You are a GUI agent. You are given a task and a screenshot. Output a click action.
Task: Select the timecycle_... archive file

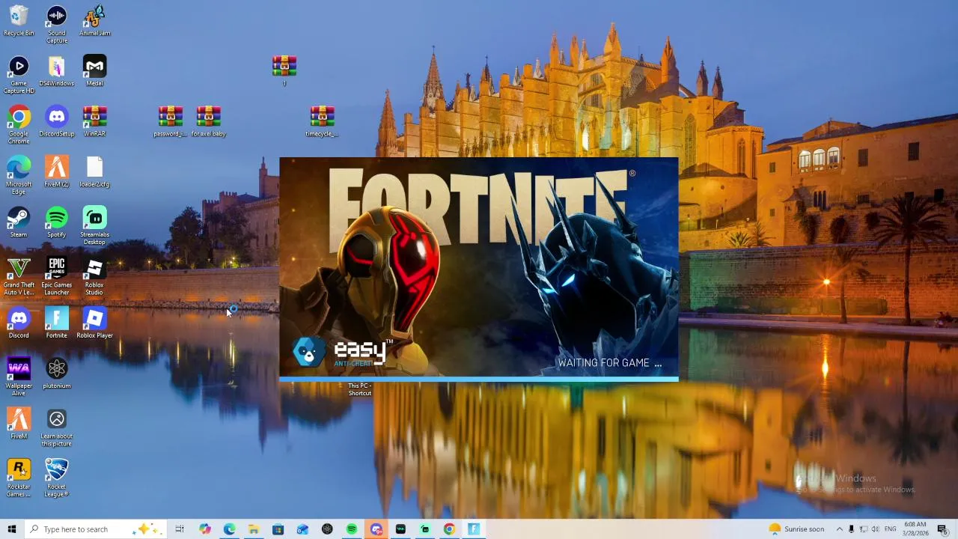(322, 121)
